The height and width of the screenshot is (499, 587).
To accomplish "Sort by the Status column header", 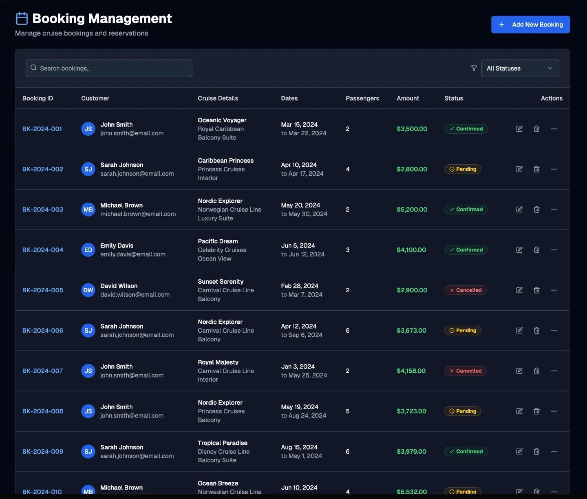I will coord(454,98).
